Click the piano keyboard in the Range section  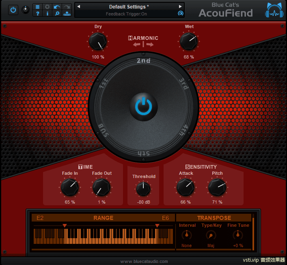point(103,236)
